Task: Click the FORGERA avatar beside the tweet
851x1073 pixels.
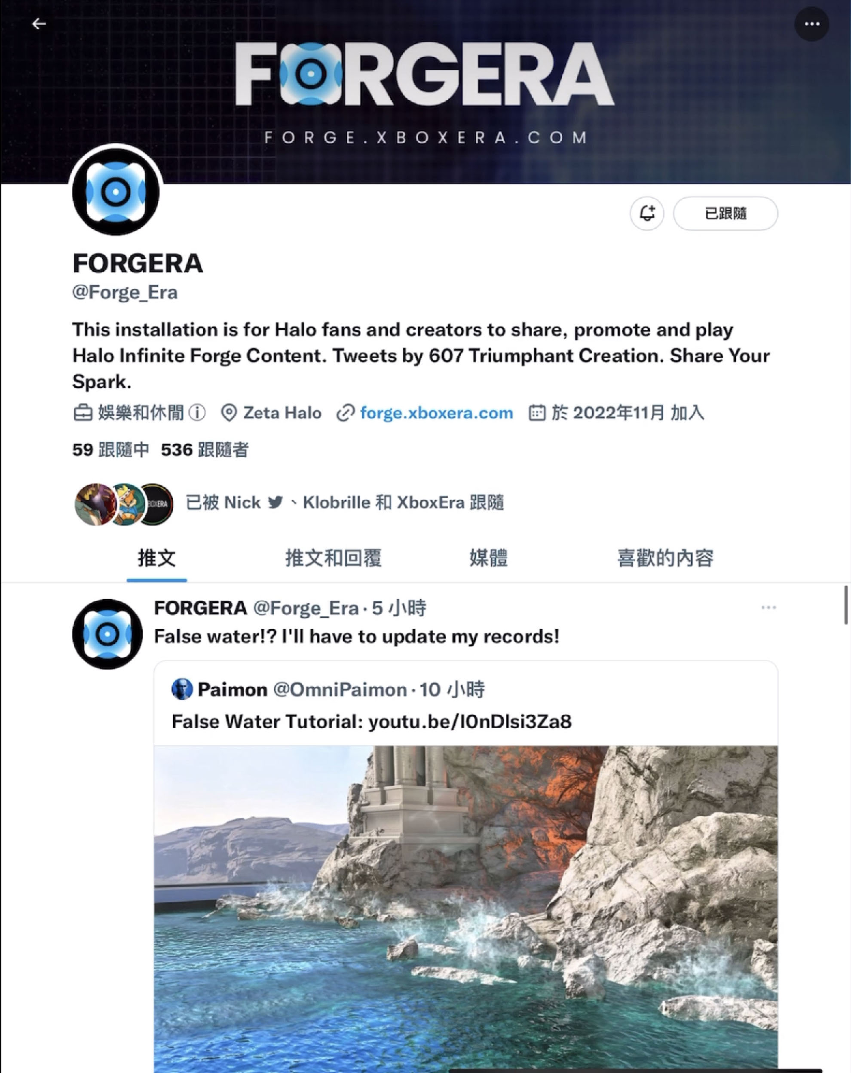Action: [x=107, y=634]
